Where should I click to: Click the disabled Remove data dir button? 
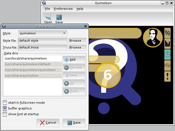pyautogui.click(x=74, y=67)
